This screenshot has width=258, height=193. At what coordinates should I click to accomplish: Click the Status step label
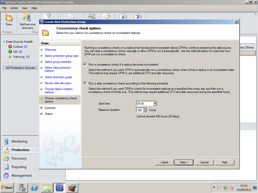[x=49, y=114]
